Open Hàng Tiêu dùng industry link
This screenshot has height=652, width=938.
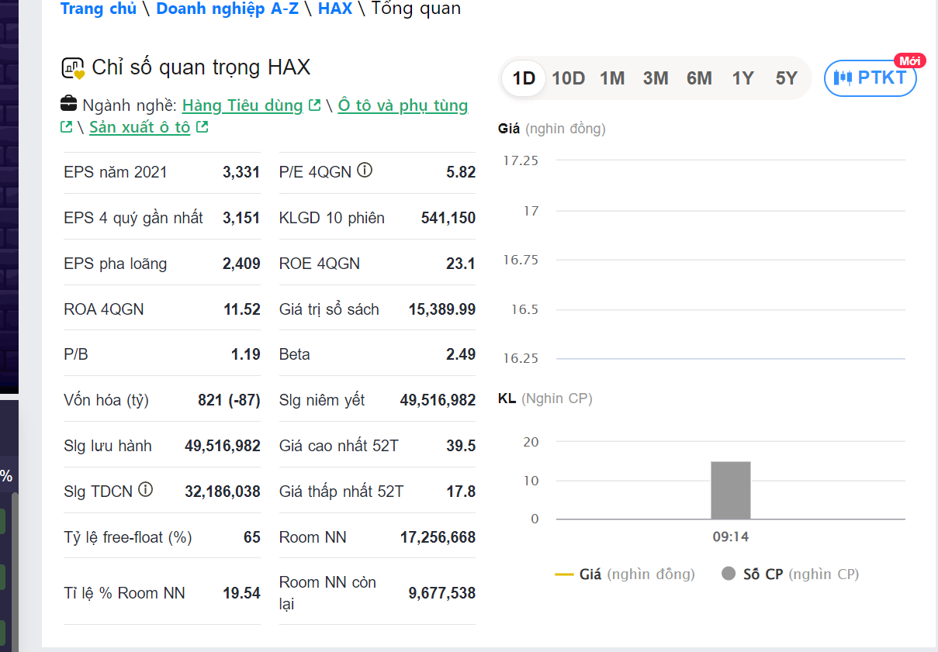click(242, 105)
